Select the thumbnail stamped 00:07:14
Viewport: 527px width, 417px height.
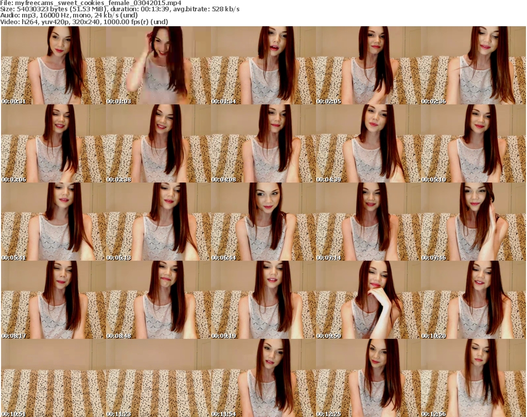(x=368, y=222)
